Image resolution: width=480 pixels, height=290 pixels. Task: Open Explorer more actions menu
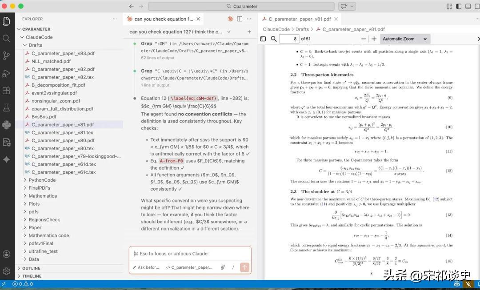(115, 19)
